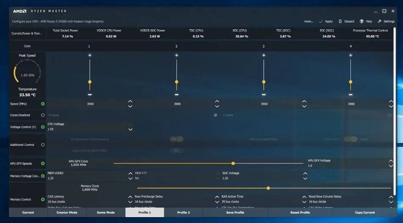Raise MEM VDDIO with up arrow
This screenshot has height=223, width=403.
pyautogui.click(x=130, y=173)
